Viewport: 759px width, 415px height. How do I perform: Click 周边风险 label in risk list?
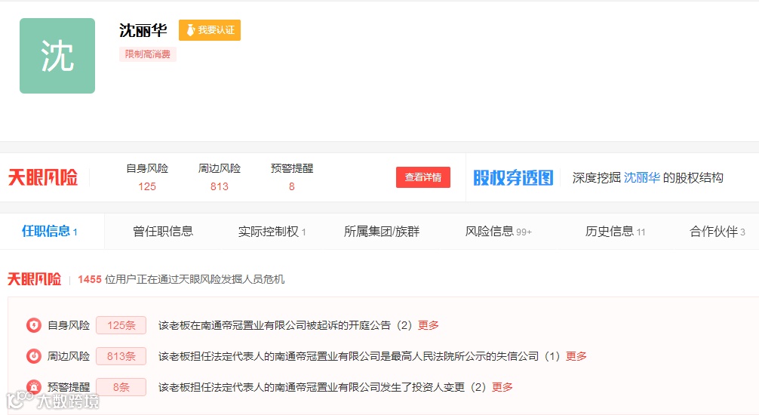click(69, 356)
